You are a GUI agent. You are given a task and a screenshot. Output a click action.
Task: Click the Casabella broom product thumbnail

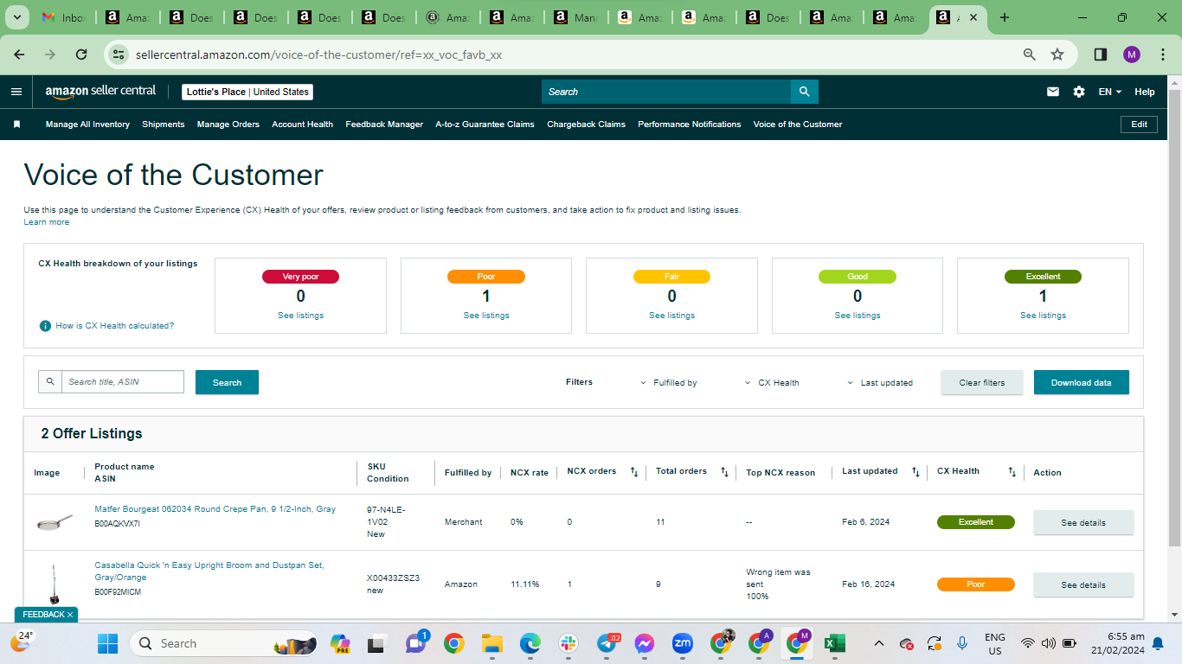point(54,584)
